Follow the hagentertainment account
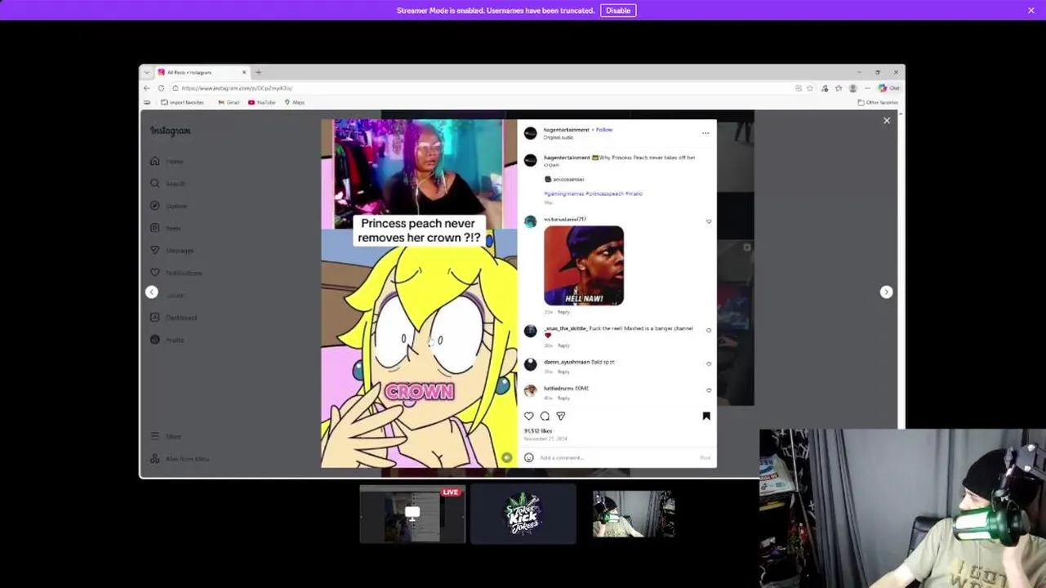The width and height of the screenshot is (1046, 588). point(604,130)
